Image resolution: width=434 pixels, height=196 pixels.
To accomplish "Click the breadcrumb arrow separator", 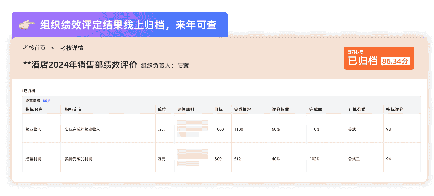I will click(x=52, y=48).
